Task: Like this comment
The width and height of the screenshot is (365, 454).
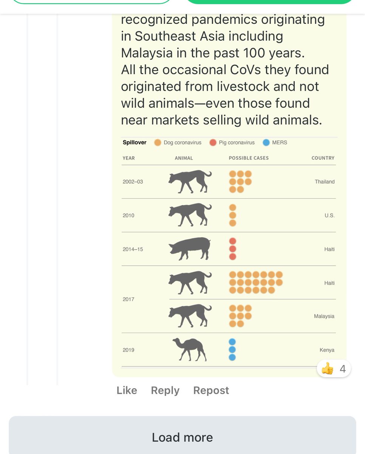Action: (127, 390)
